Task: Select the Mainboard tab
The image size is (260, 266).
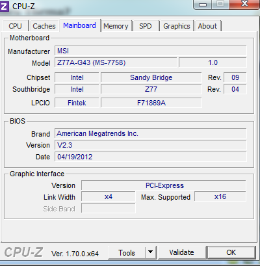Action: coord(79,25)
